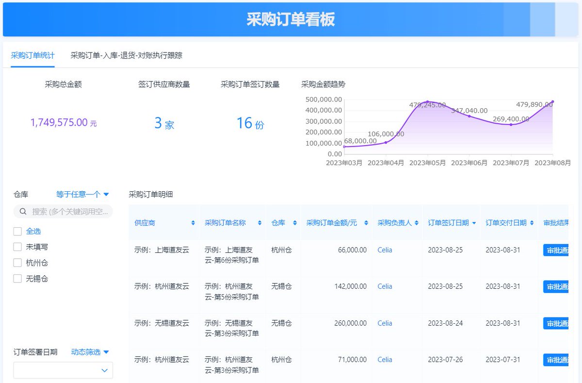This screenshot has height=383, width=582.
Task: Sort by 订单签订日期 column sort arrow
Action: point(474,223)
